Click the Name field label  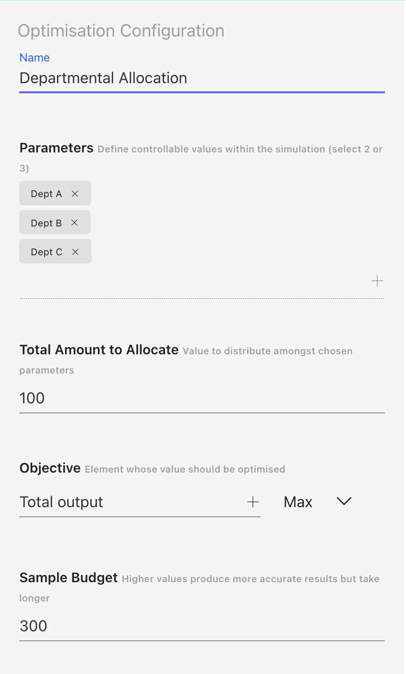35,58
